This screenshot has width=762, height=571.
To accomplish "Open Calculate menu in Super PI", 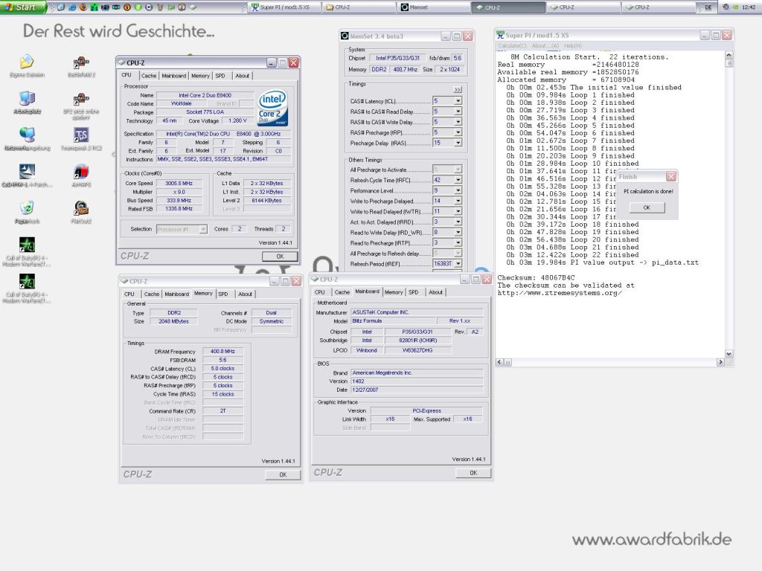I will (512, 45).
